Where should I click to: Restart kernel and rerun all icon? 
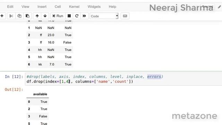pos(84,16)
